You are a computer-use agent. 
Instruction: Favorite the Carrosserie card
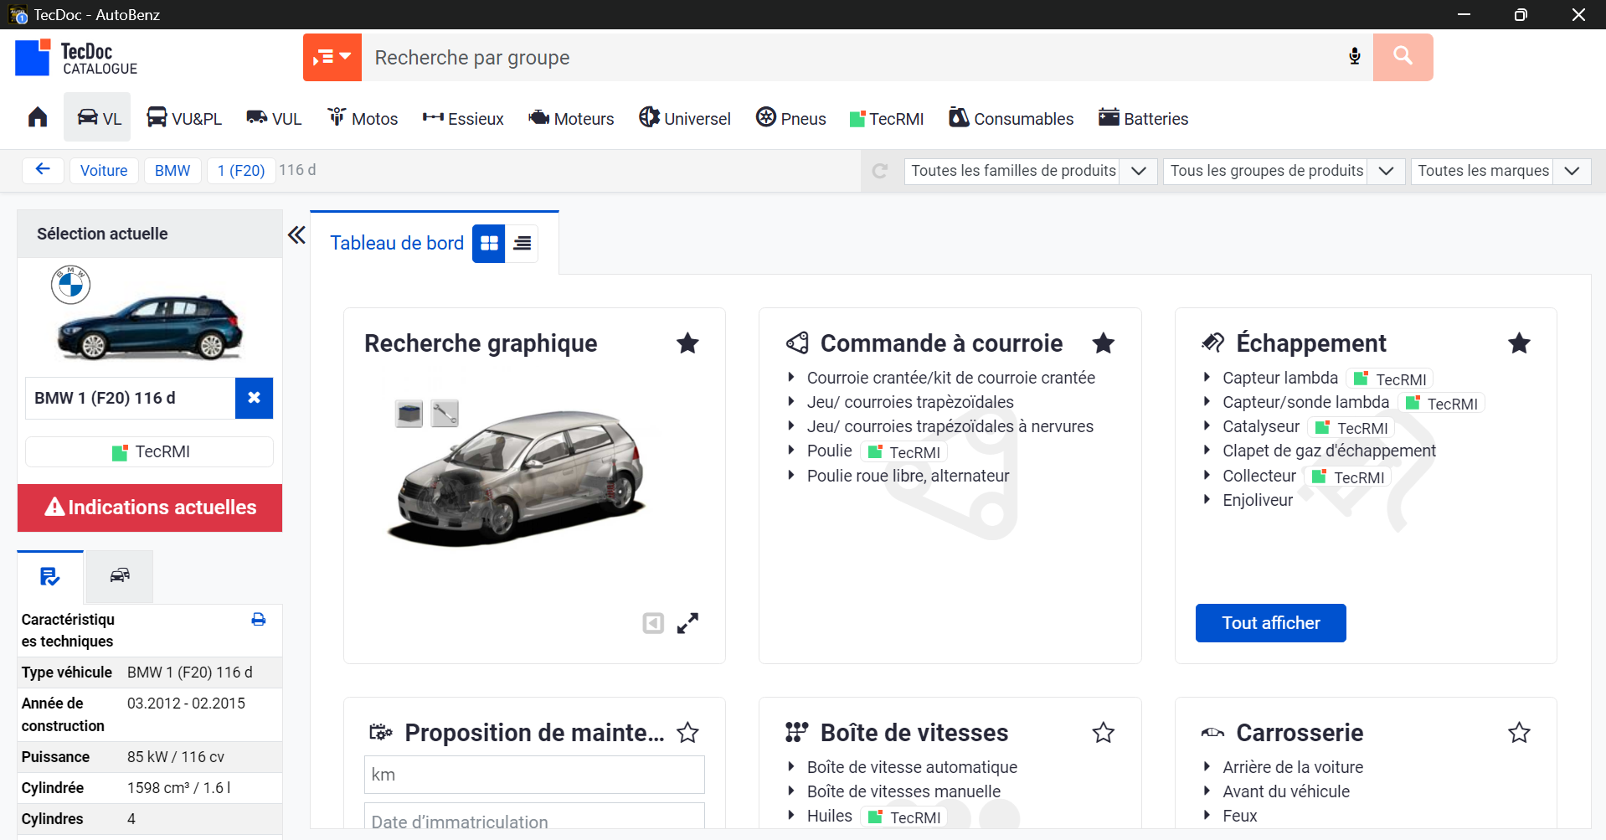tap(1519, 733)
